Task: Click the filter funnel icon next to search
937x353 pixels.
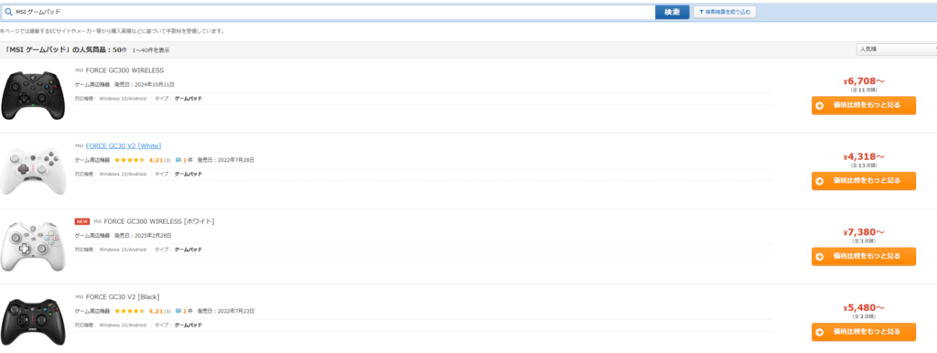Action: click(702, 12)
